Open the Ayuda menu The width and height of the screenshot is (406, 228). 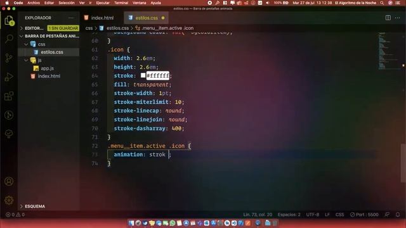point(155,3)
